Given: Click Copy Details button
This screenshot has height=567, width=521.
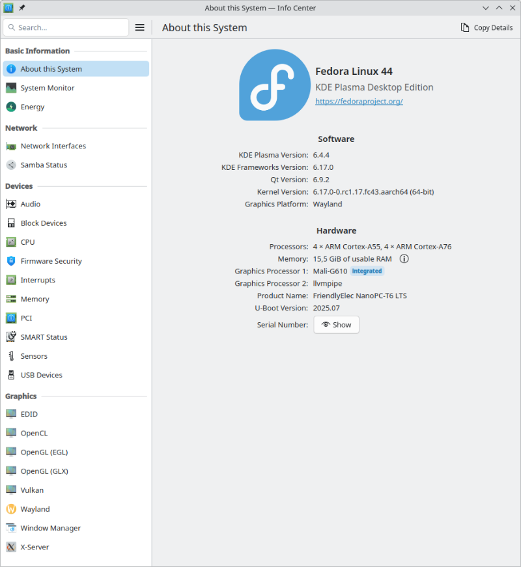Looking at the screenshot, I should click(x=486, y=27).
